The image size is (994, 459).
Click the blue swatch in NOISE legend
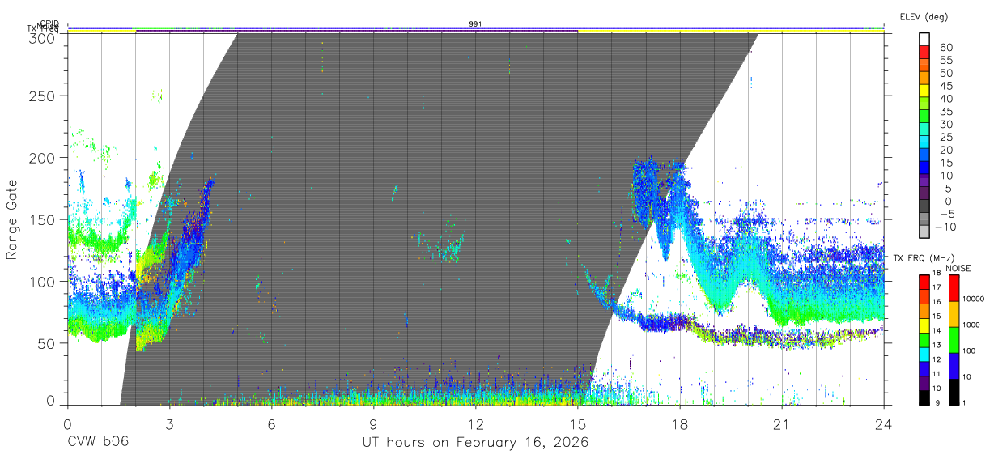954,364
